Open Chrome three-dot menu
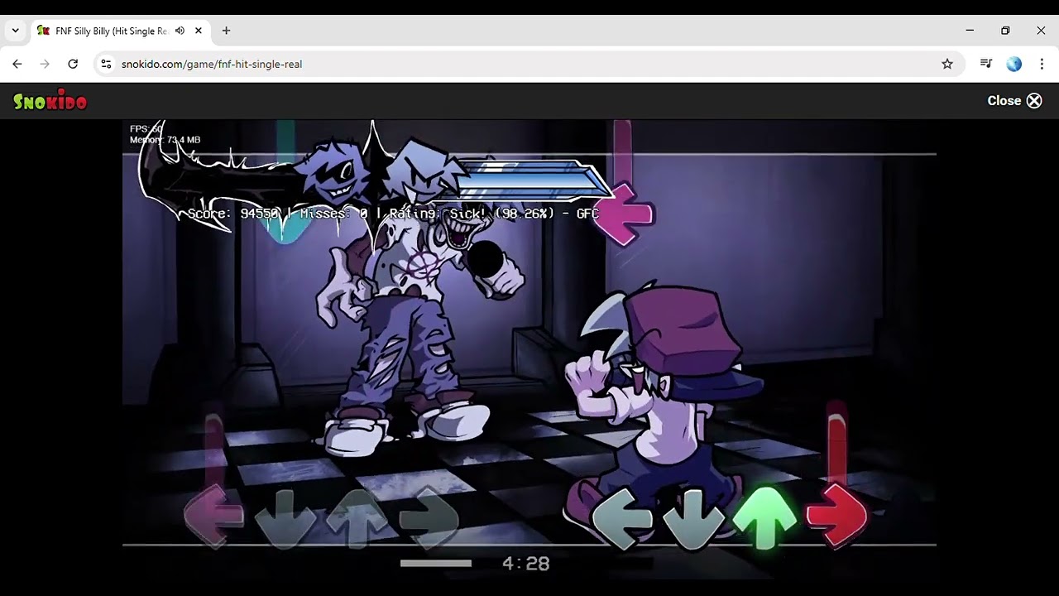Screen dimensions: 1059x596 click(x=1042, y=64)
